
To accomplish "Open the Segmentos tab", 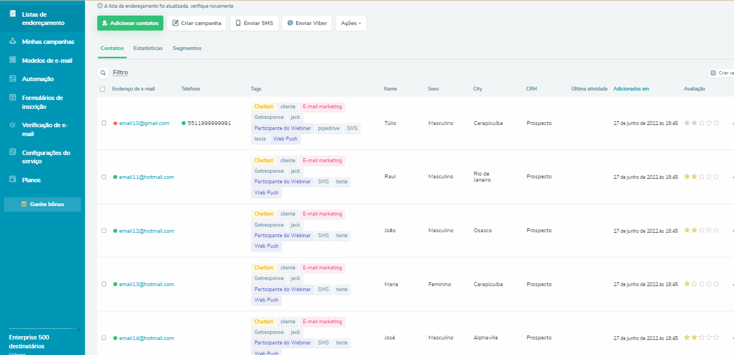I will coord(187,48).
